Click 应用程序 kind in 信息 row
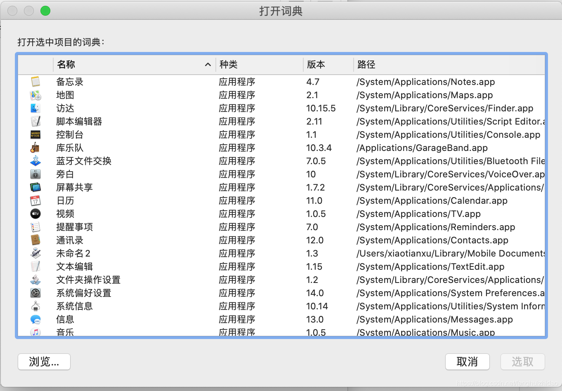The image size is (562, 391). pos(237,319)
